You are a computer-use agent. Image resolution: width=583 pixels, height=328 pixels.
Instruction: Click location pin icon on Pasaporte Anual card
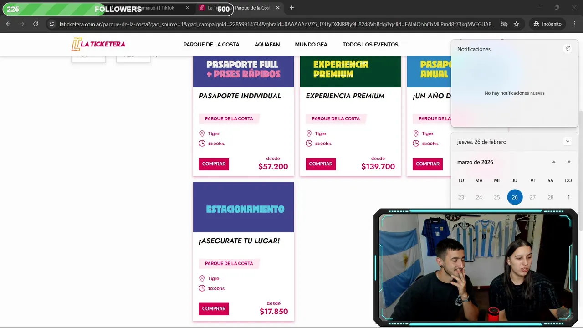pos(416,133)
